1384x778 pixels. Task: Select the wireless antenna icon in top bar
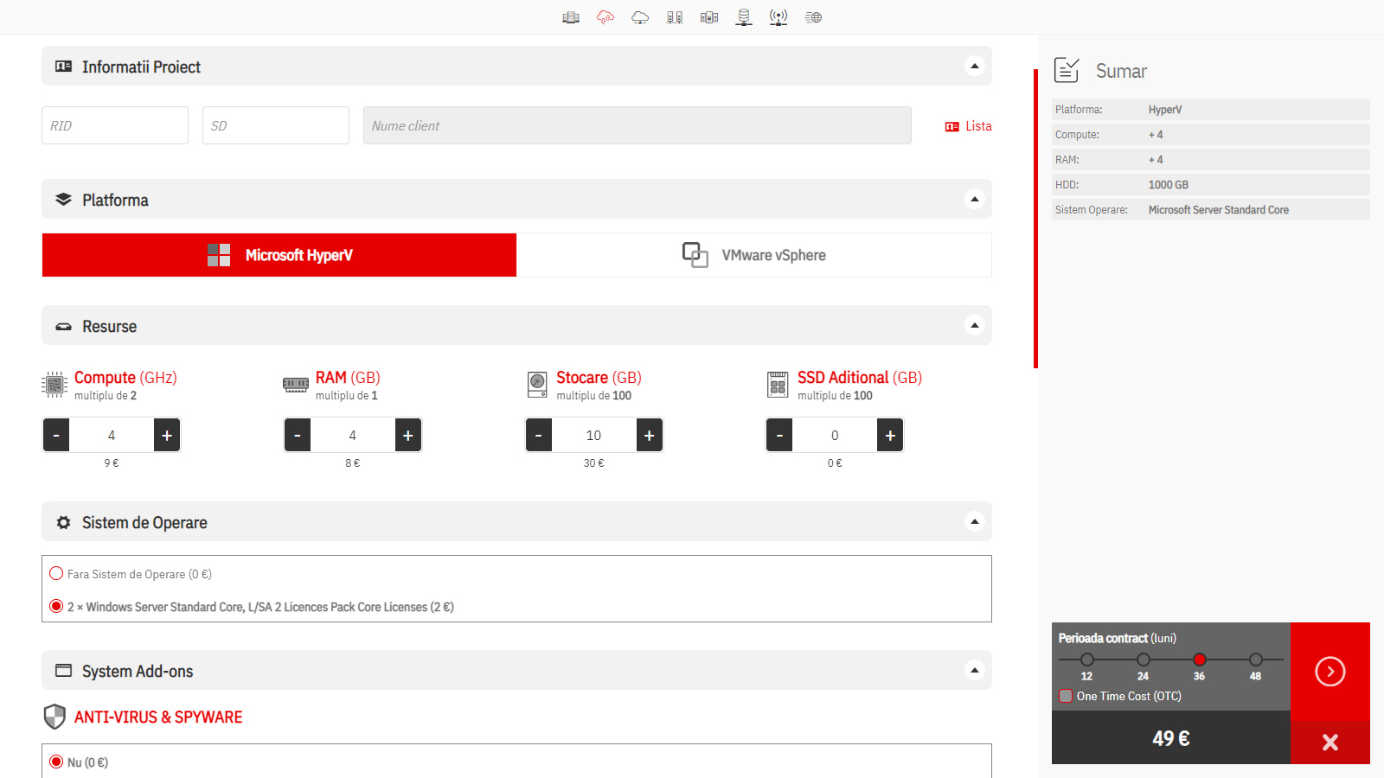tap(778, 17)
